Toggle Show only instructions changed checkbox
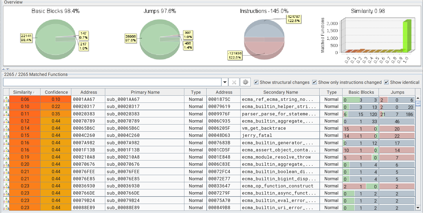The width and height of the screenshot is (423, 213). tap(314, 82)
